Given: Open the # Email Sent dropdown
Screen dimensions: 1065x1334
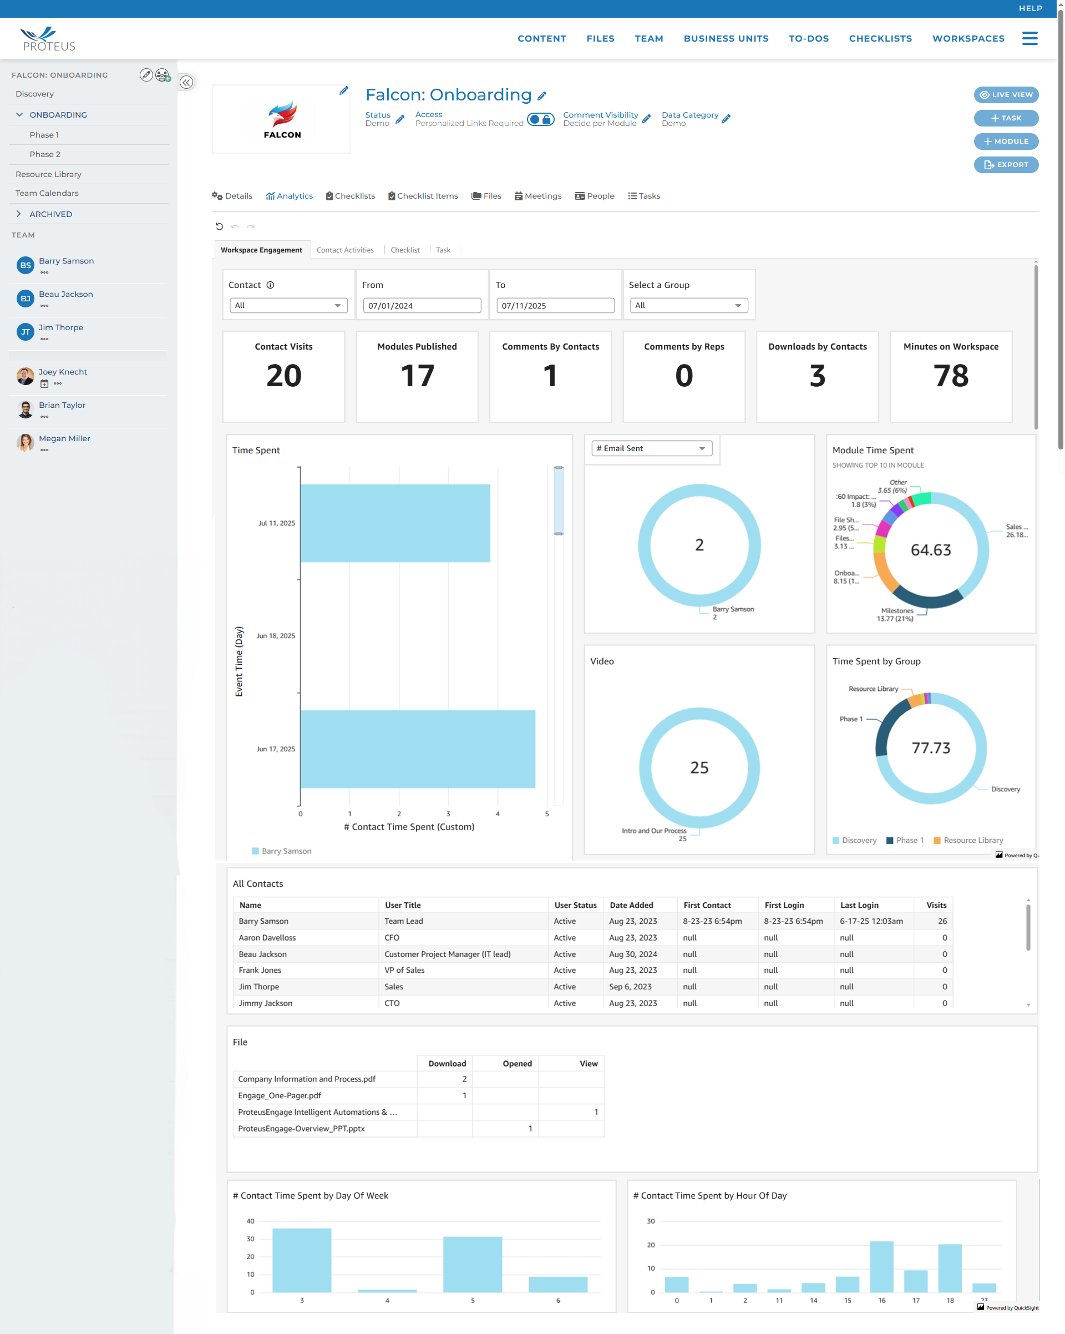Looking at the screenshot, I should 651,448.
